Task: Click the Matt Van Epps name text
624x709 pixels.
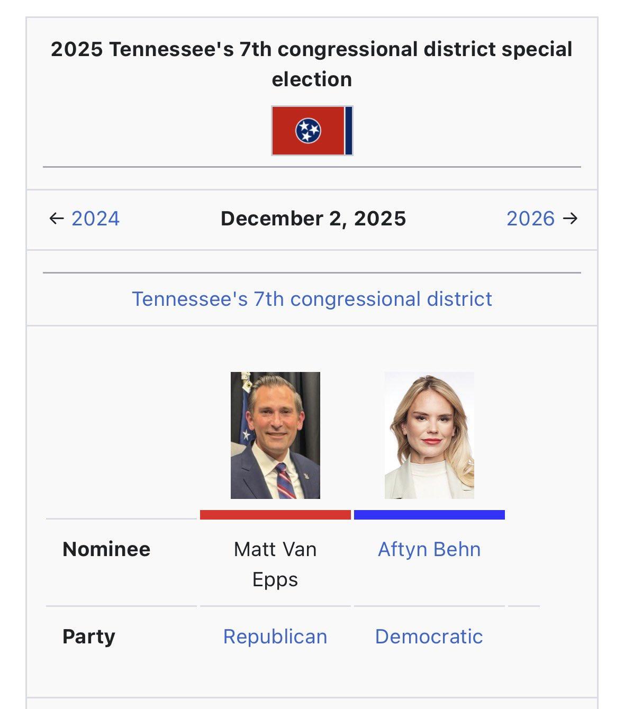Action: 275,564
